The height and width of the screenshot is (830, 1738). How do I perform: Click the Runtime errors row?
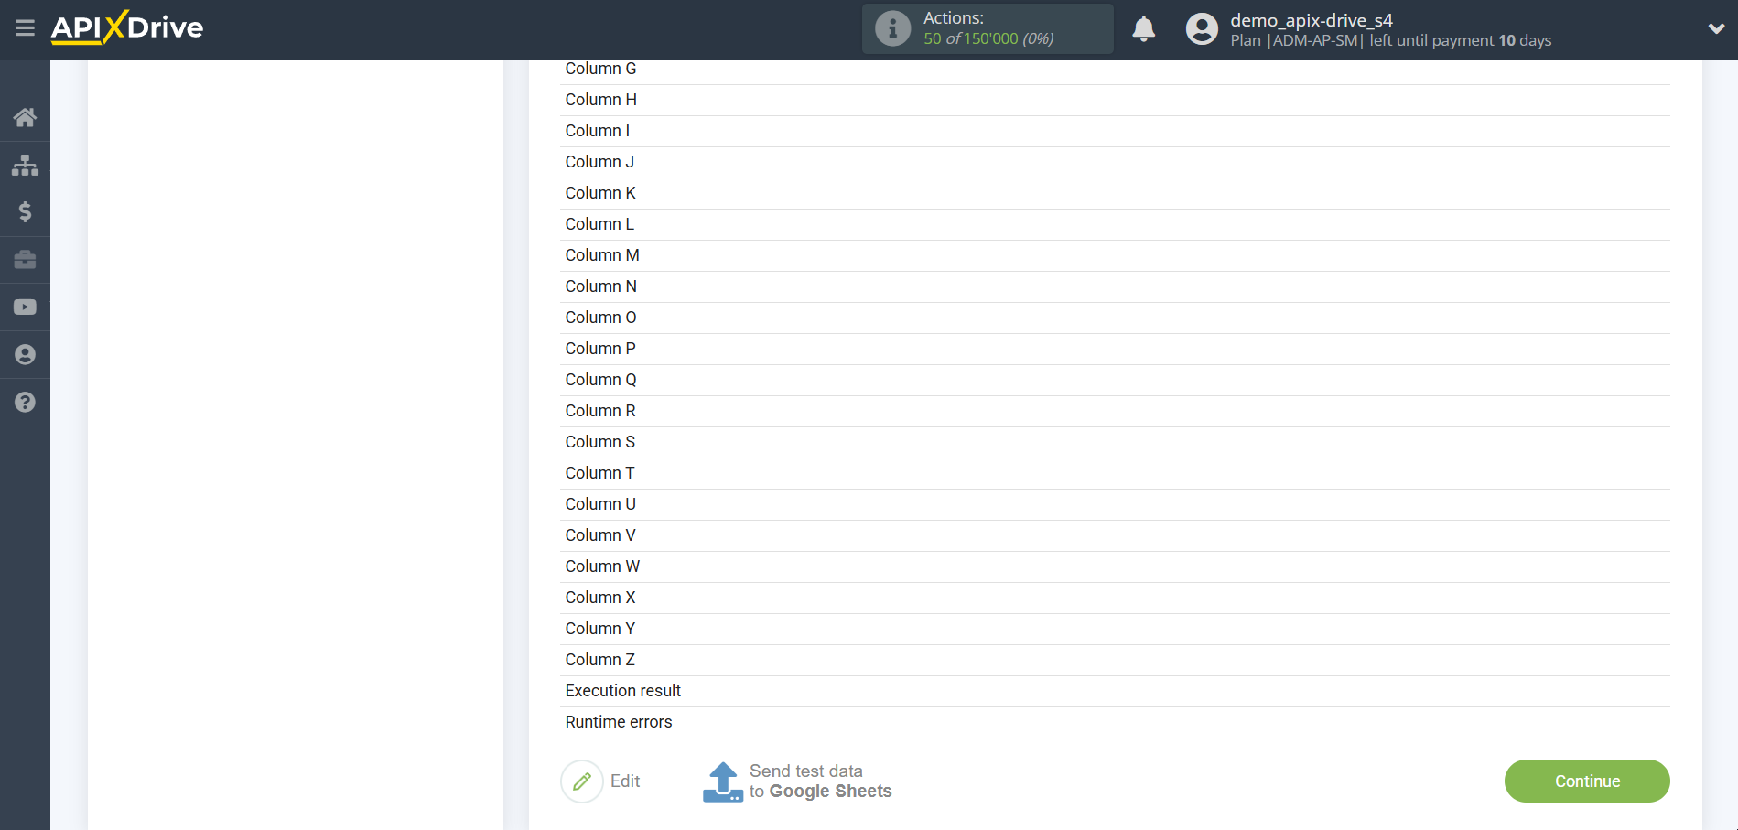(x=1115, y=722)
